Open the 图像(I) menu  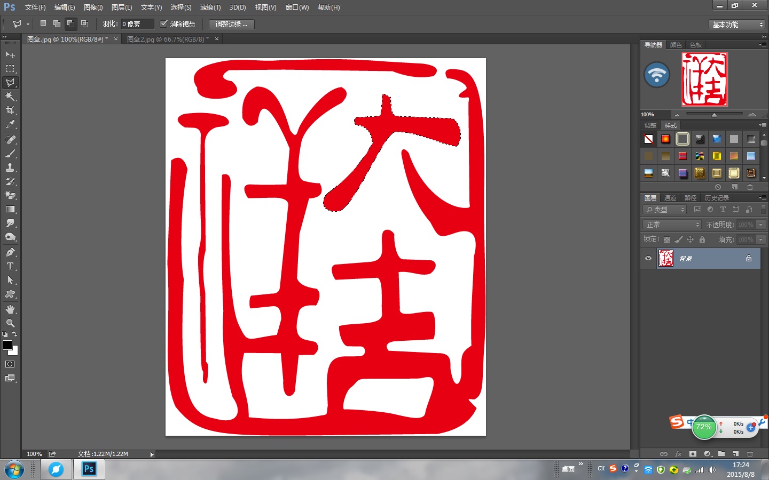pyautogui.click(x=93, y=7)
